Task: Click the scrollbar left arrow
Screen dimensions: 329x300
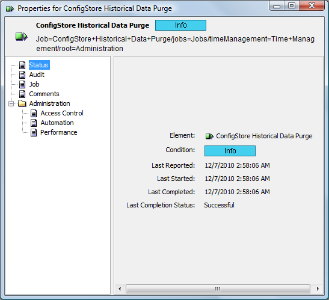Action: tap(120, 289)
